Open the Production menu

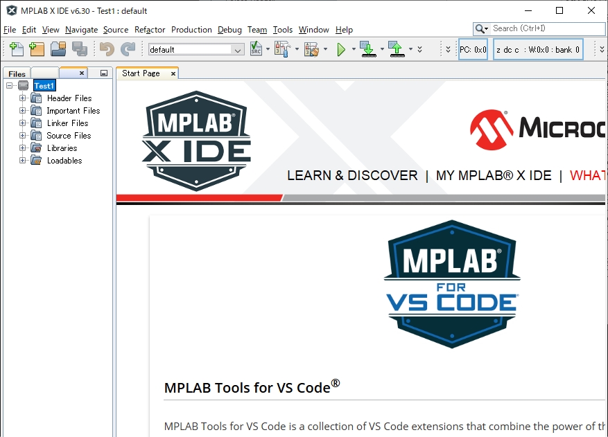click(191, 30)
